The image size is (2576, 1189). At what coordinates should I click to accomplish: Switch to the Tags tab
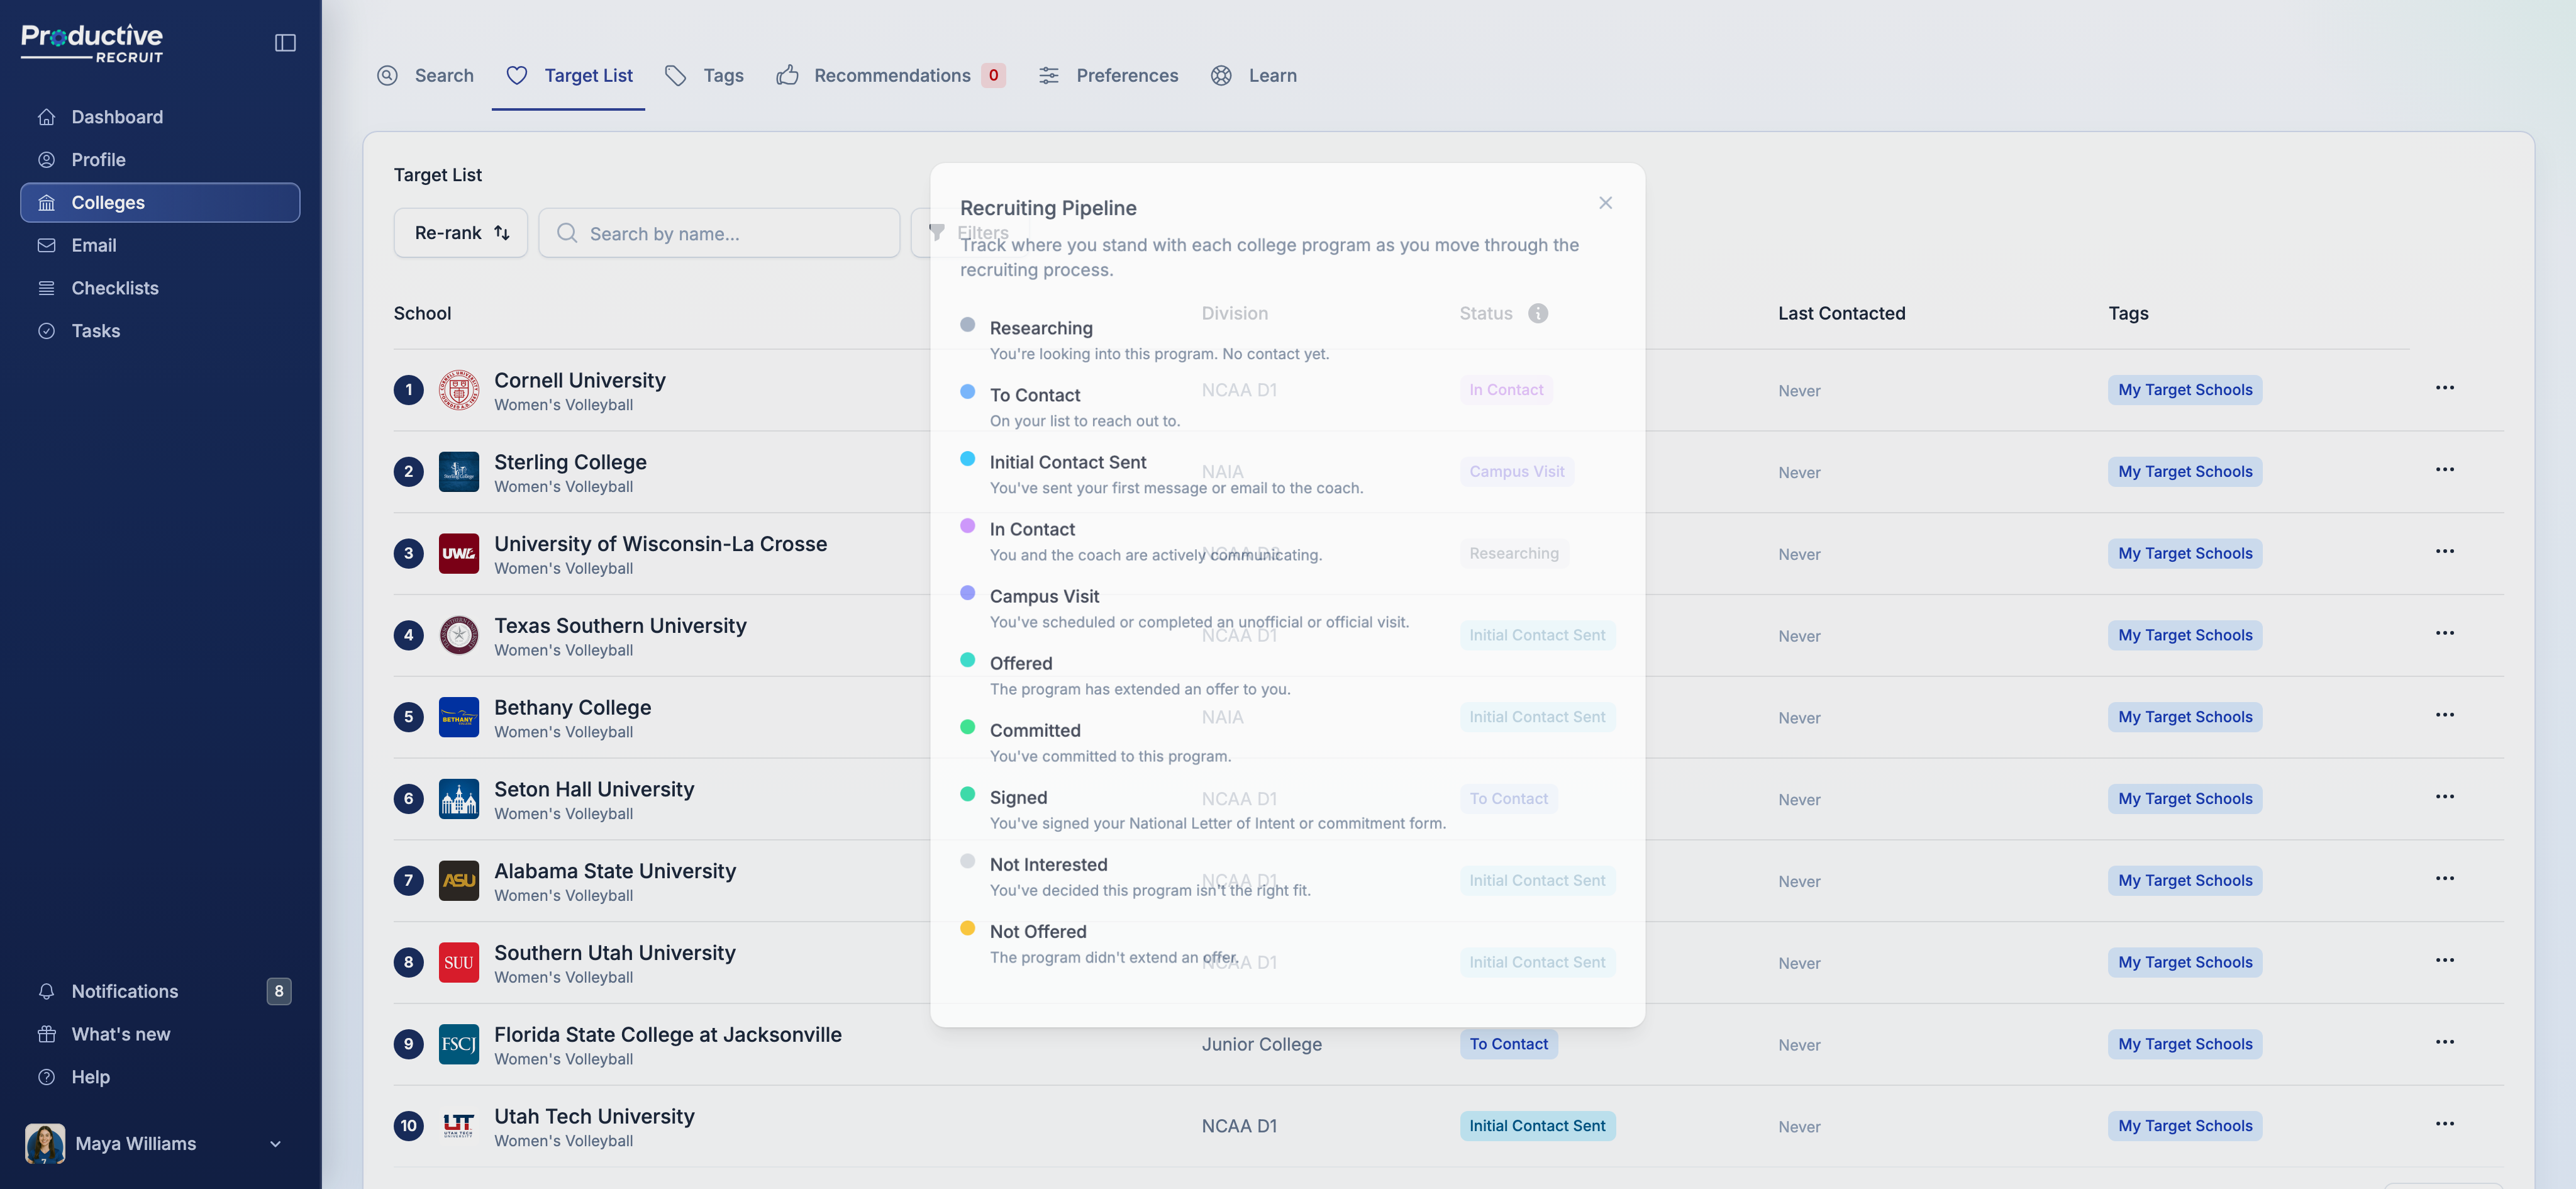pos(704,75)
